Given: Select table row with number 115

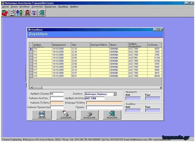Looking at the screenshot, I should (x=42, y=64).
